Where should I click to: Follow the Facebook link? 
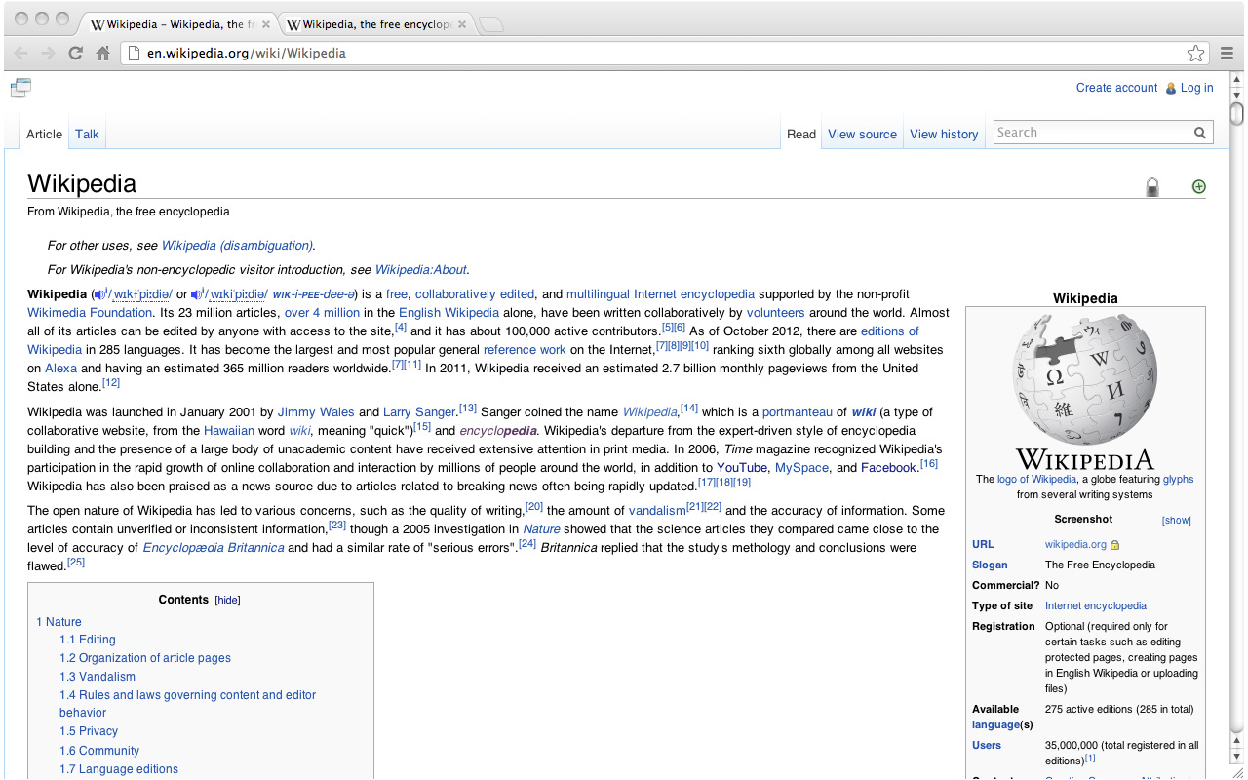(x=889, y=468)
